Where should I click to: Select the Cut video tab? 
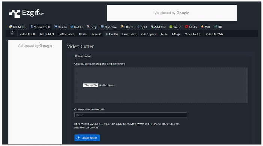pos(112,34)
